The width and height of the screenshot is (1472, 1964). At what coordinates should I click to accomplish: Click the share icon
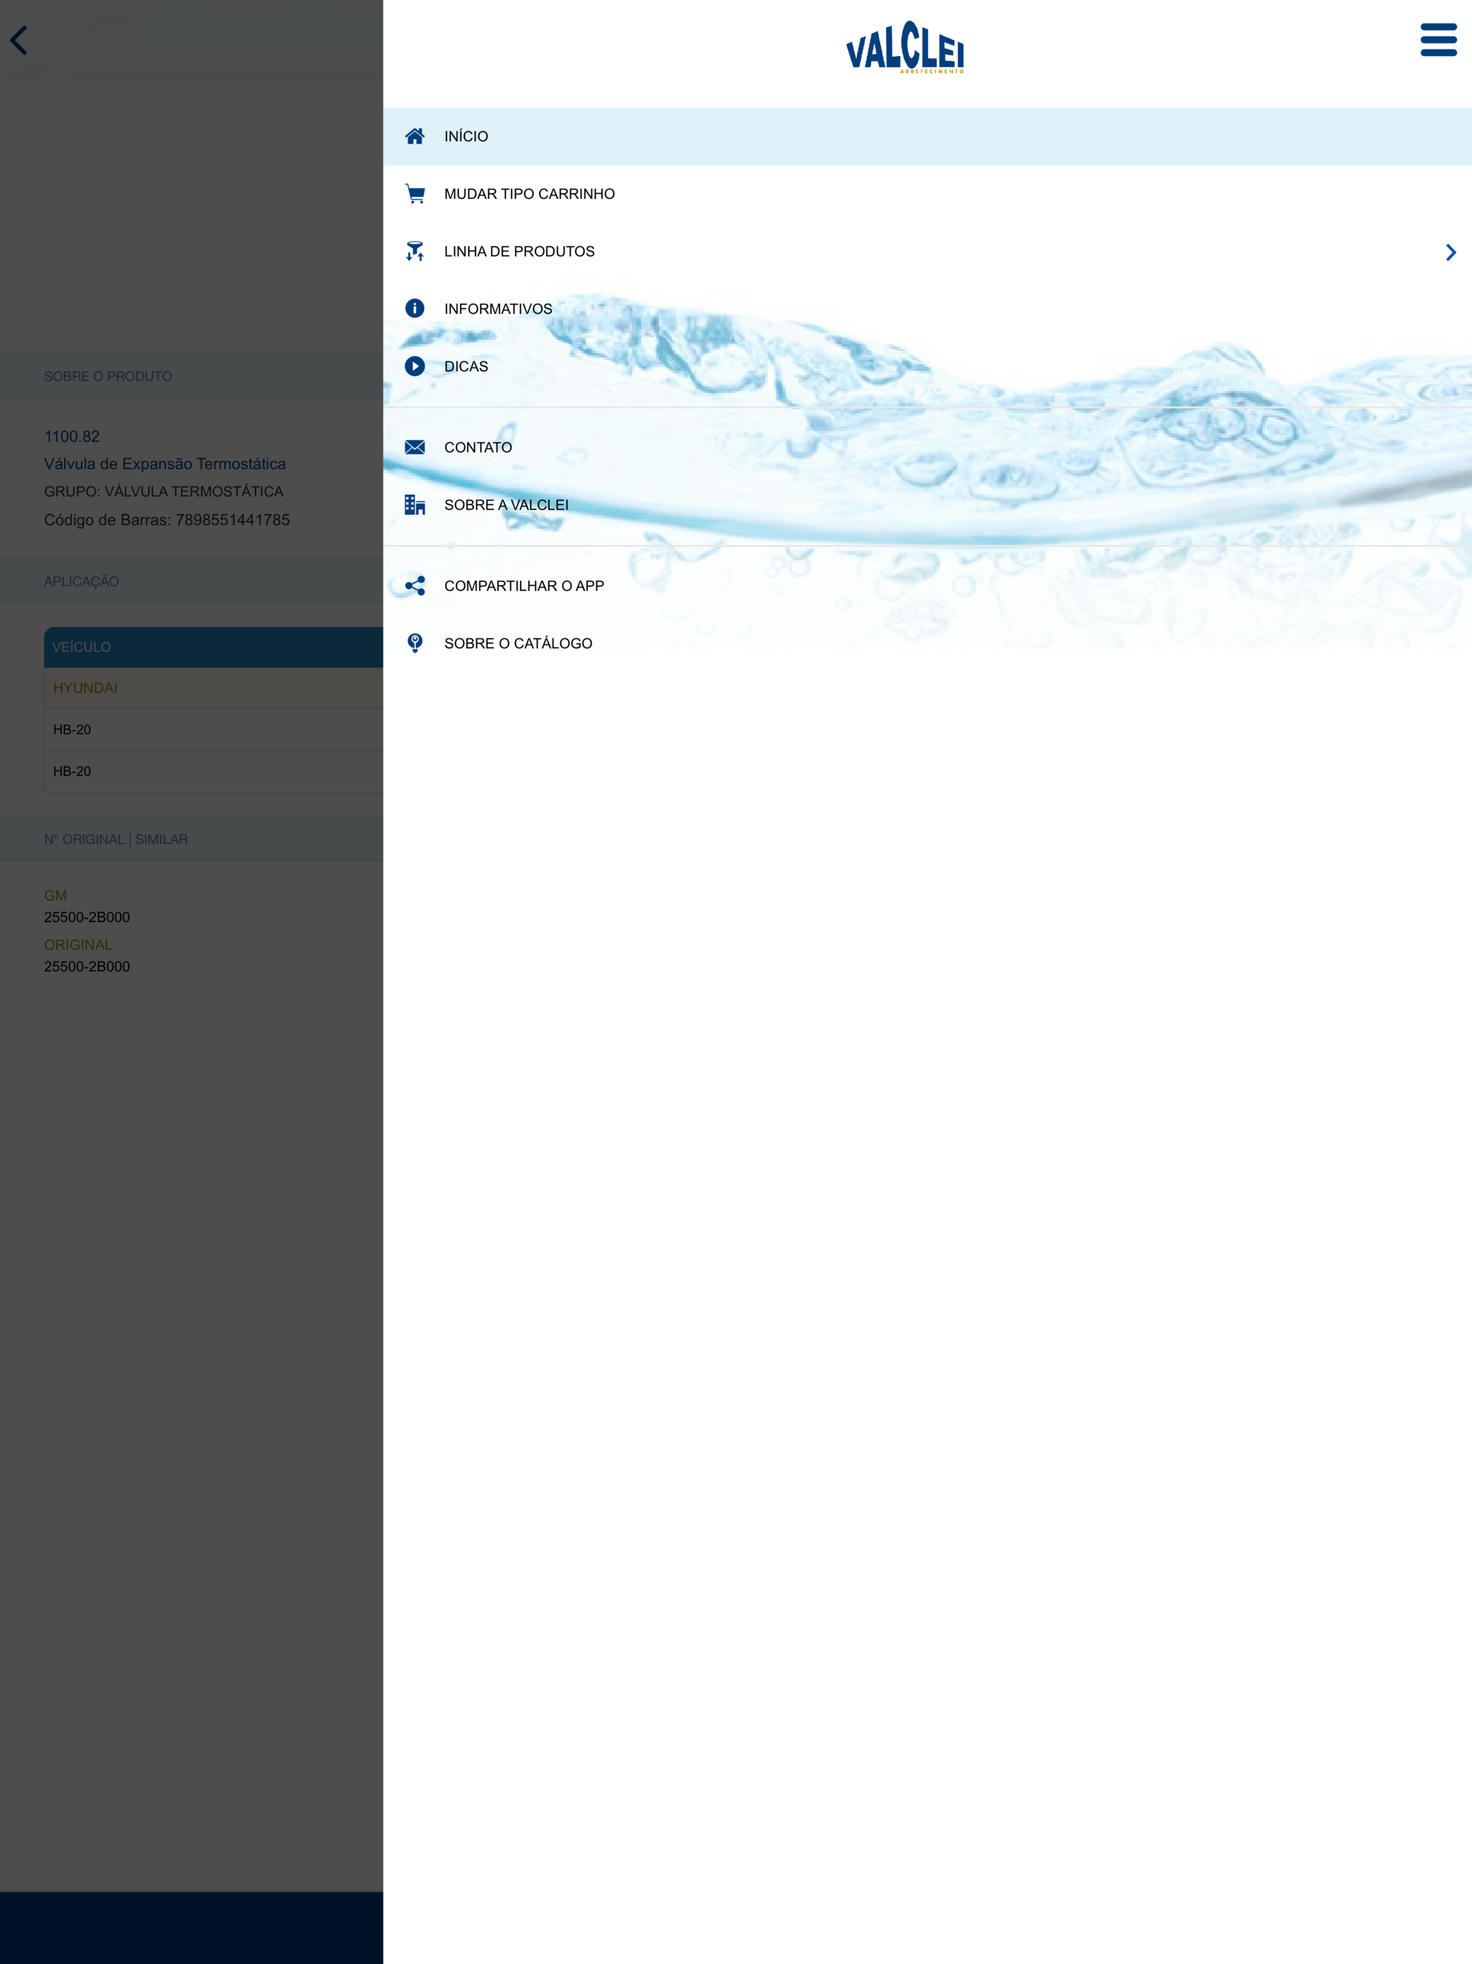pyautogui.click(x=415, y=585)
